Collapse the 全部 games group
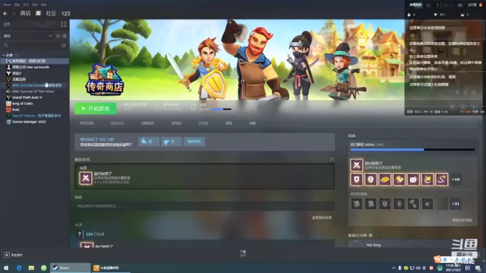 tap(4, 55)
